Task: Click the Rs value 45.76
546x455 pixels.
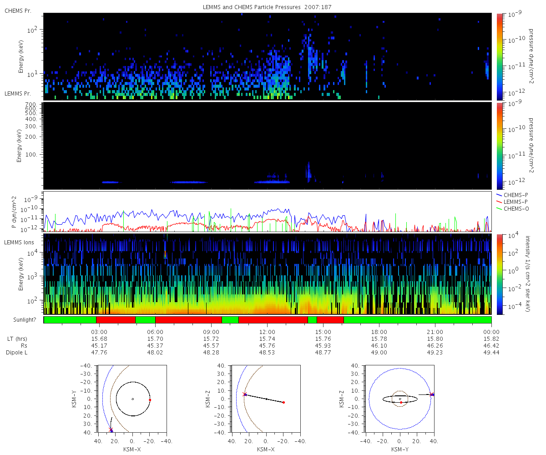Action: (267, 346)
